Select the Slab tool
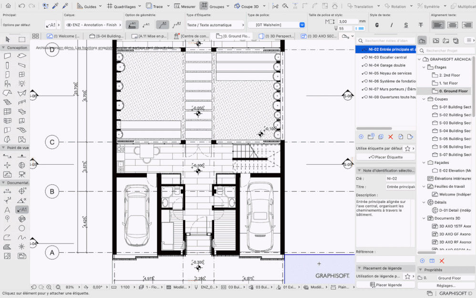 21,56
